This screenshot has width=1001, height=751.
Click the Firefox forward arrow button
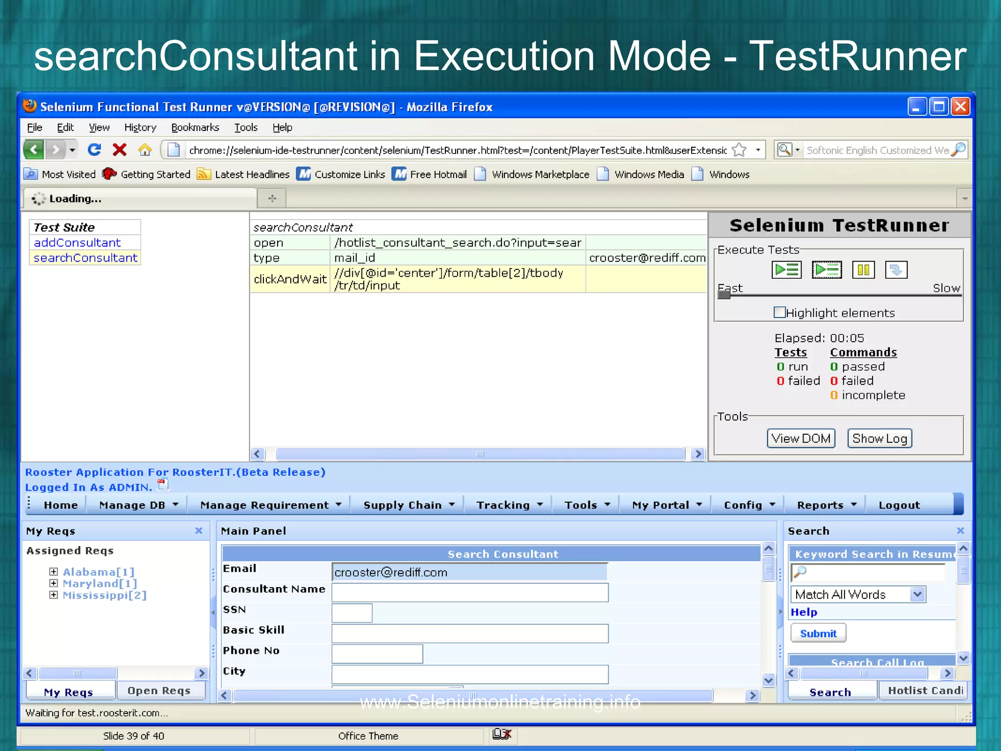pyautogui.click(x=56, y=150)
